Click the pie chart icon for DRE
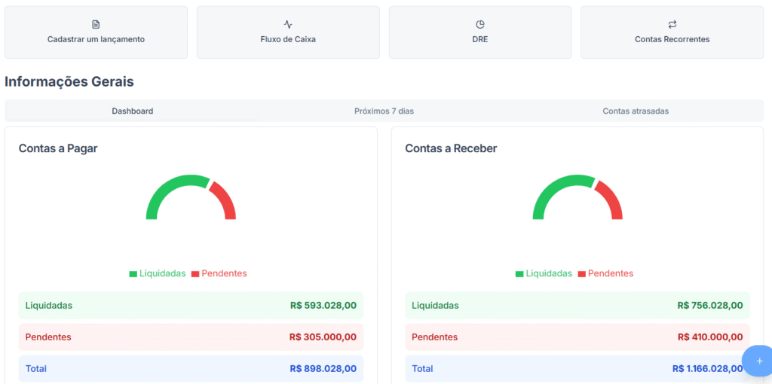The image size is (772, 384). click(x=480, y=24)
